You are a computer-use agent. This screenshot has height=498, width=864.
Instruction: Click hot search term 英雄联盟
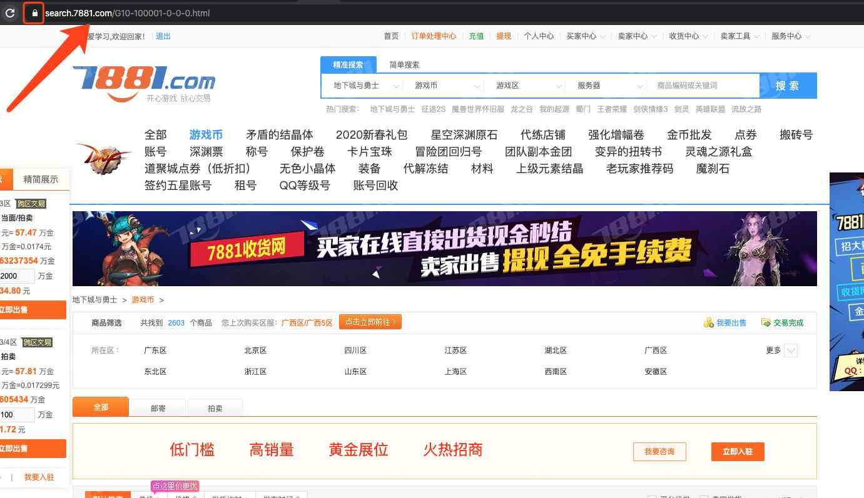pyautogui.click(x=710, y=109)
